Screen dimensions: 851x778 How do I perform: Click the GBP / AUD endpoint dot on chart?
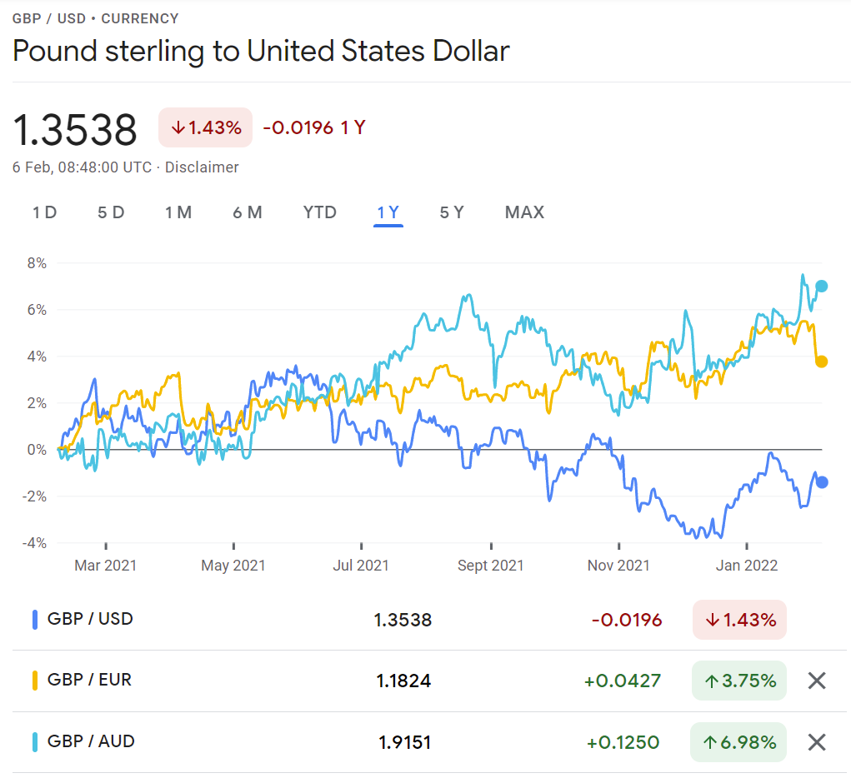click(x=821, y=287)
